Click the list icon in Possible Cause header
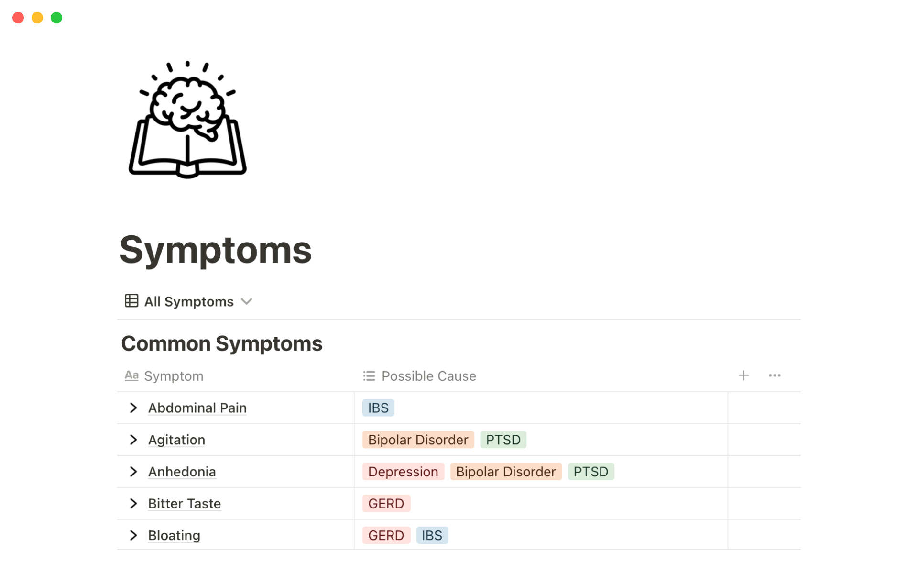The height and width of the screenshot is (574, 918). 369,376
